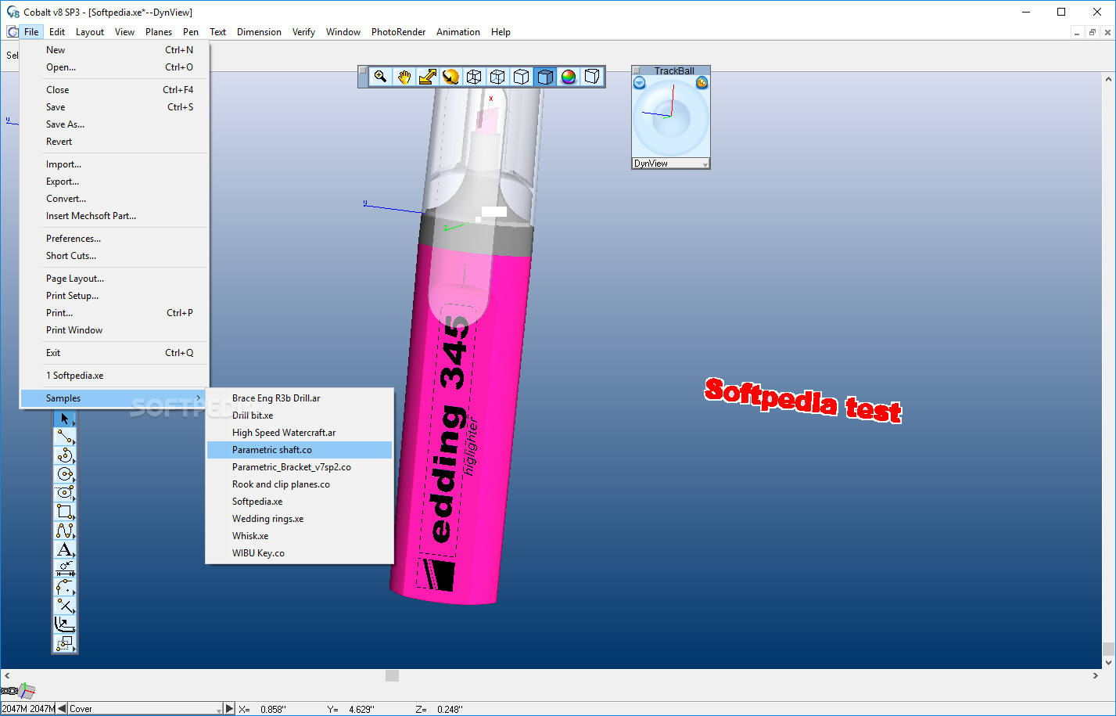Click the zoom-to-fit arrow icon

(x=427, y=77)
